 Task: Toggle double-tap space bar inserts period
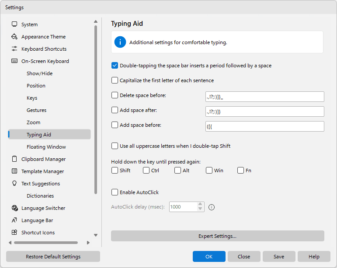tap(115, 66)
